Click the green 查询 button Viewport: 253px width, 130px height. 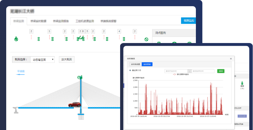[x=221, y=71]
